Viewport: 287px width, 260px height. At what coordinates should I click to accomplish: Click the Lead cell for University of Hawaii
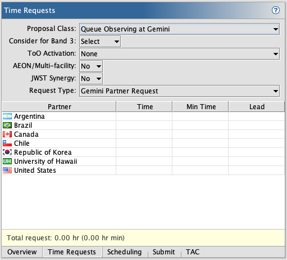(257, 162)
